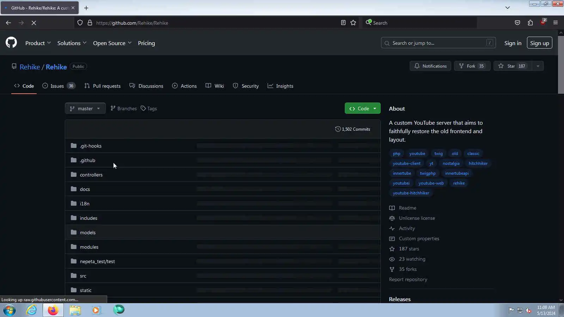Open the models folder
Screen dimensions: 564x317
[x=88, y=232]
